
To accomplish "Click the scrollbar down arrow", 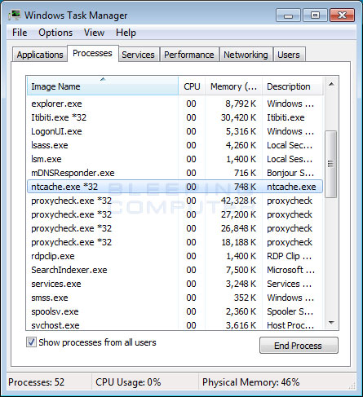I will [x=331, y=323].
